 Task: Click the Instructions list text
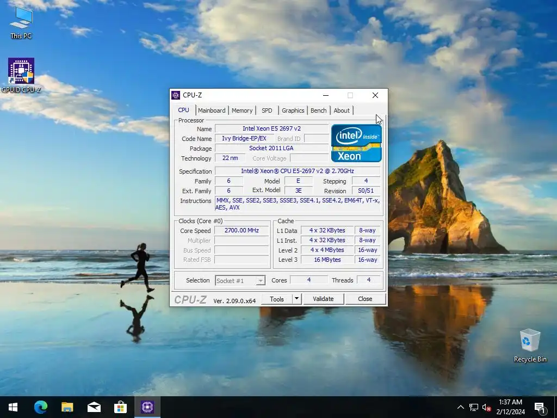[298, 204]
